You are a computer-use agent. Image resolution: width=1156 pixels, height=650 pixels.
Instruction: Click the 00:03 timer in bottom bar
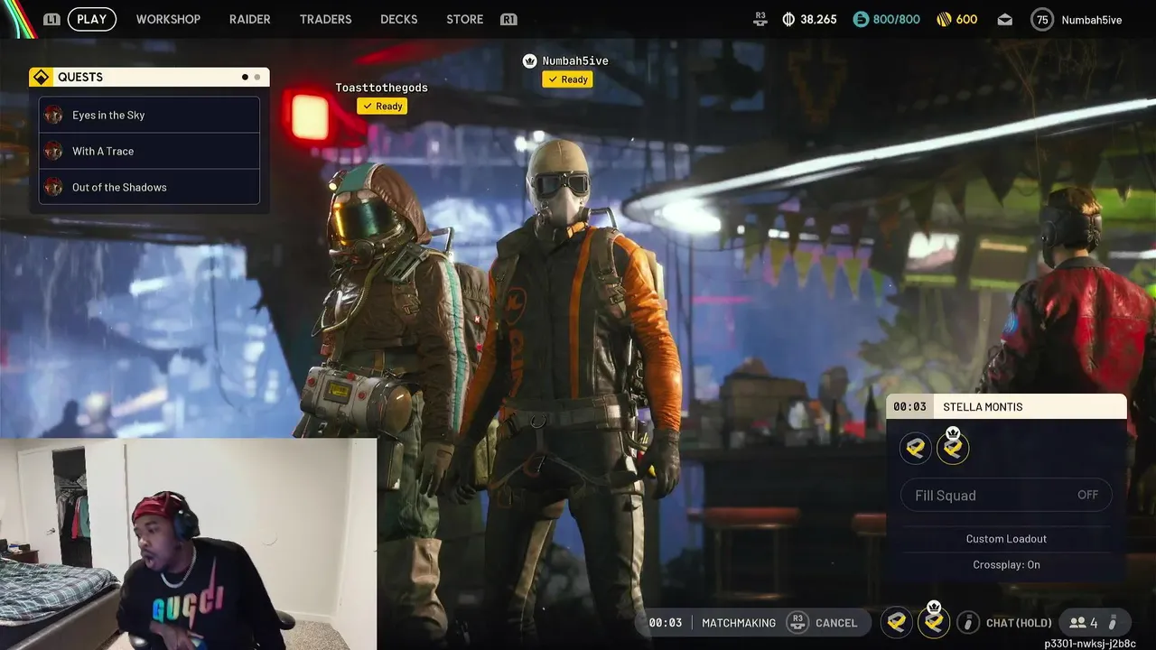coord(666,623)
